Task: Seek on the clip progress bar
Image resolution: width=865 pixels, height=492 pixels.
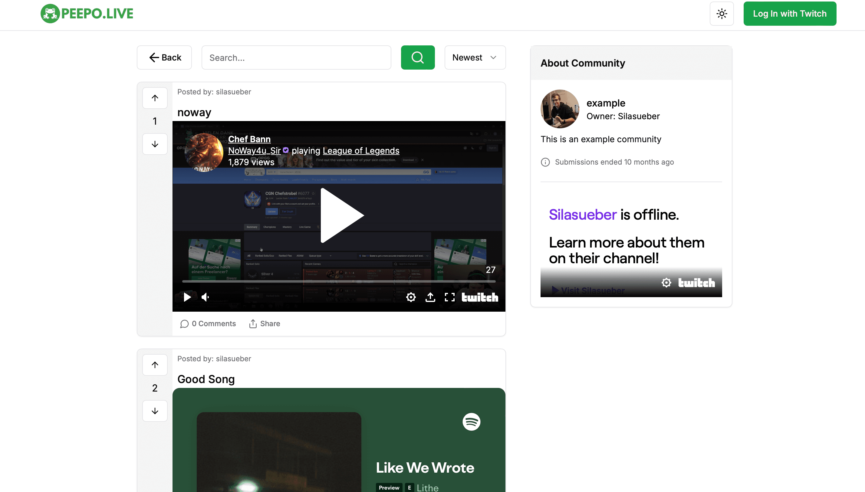Action: (339, 281)
